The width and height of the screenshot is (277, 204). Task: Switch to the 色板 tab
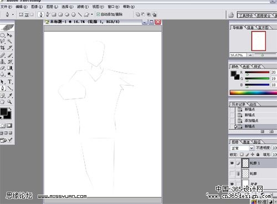point(246,66)
